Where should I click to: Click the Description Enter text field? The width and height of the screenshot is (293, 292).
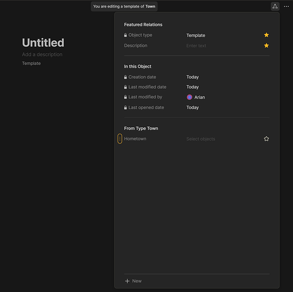point(196,46)
